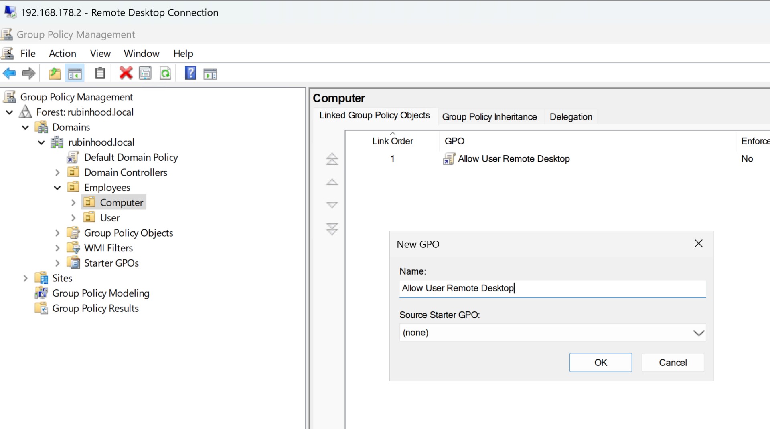
Task: Click the Remote Desktop Connection title icon
Action: tap(10, 12)
